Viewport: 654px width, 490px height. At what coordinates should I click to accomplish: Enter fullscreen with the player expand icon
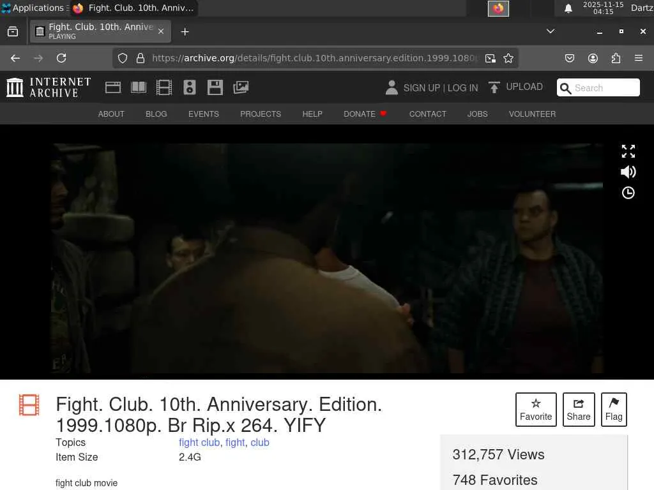(628, 151)
